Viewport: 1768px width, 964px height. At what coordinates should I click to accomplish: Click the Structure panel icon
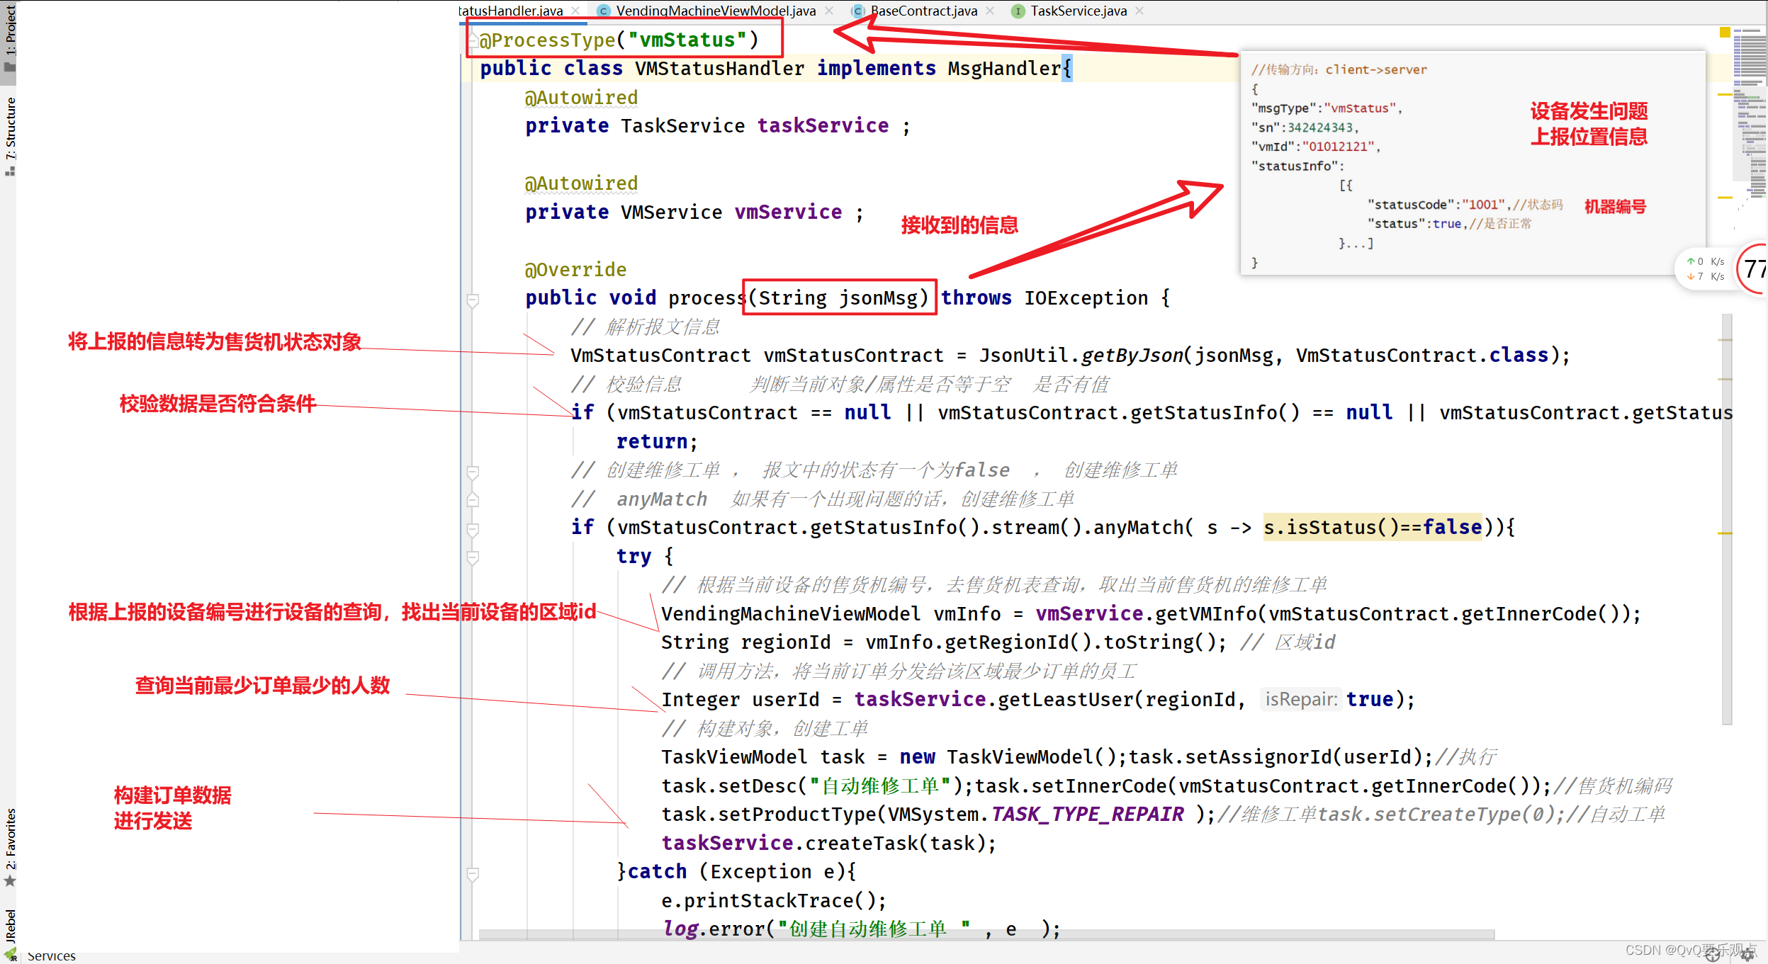[x=9, y=171]
